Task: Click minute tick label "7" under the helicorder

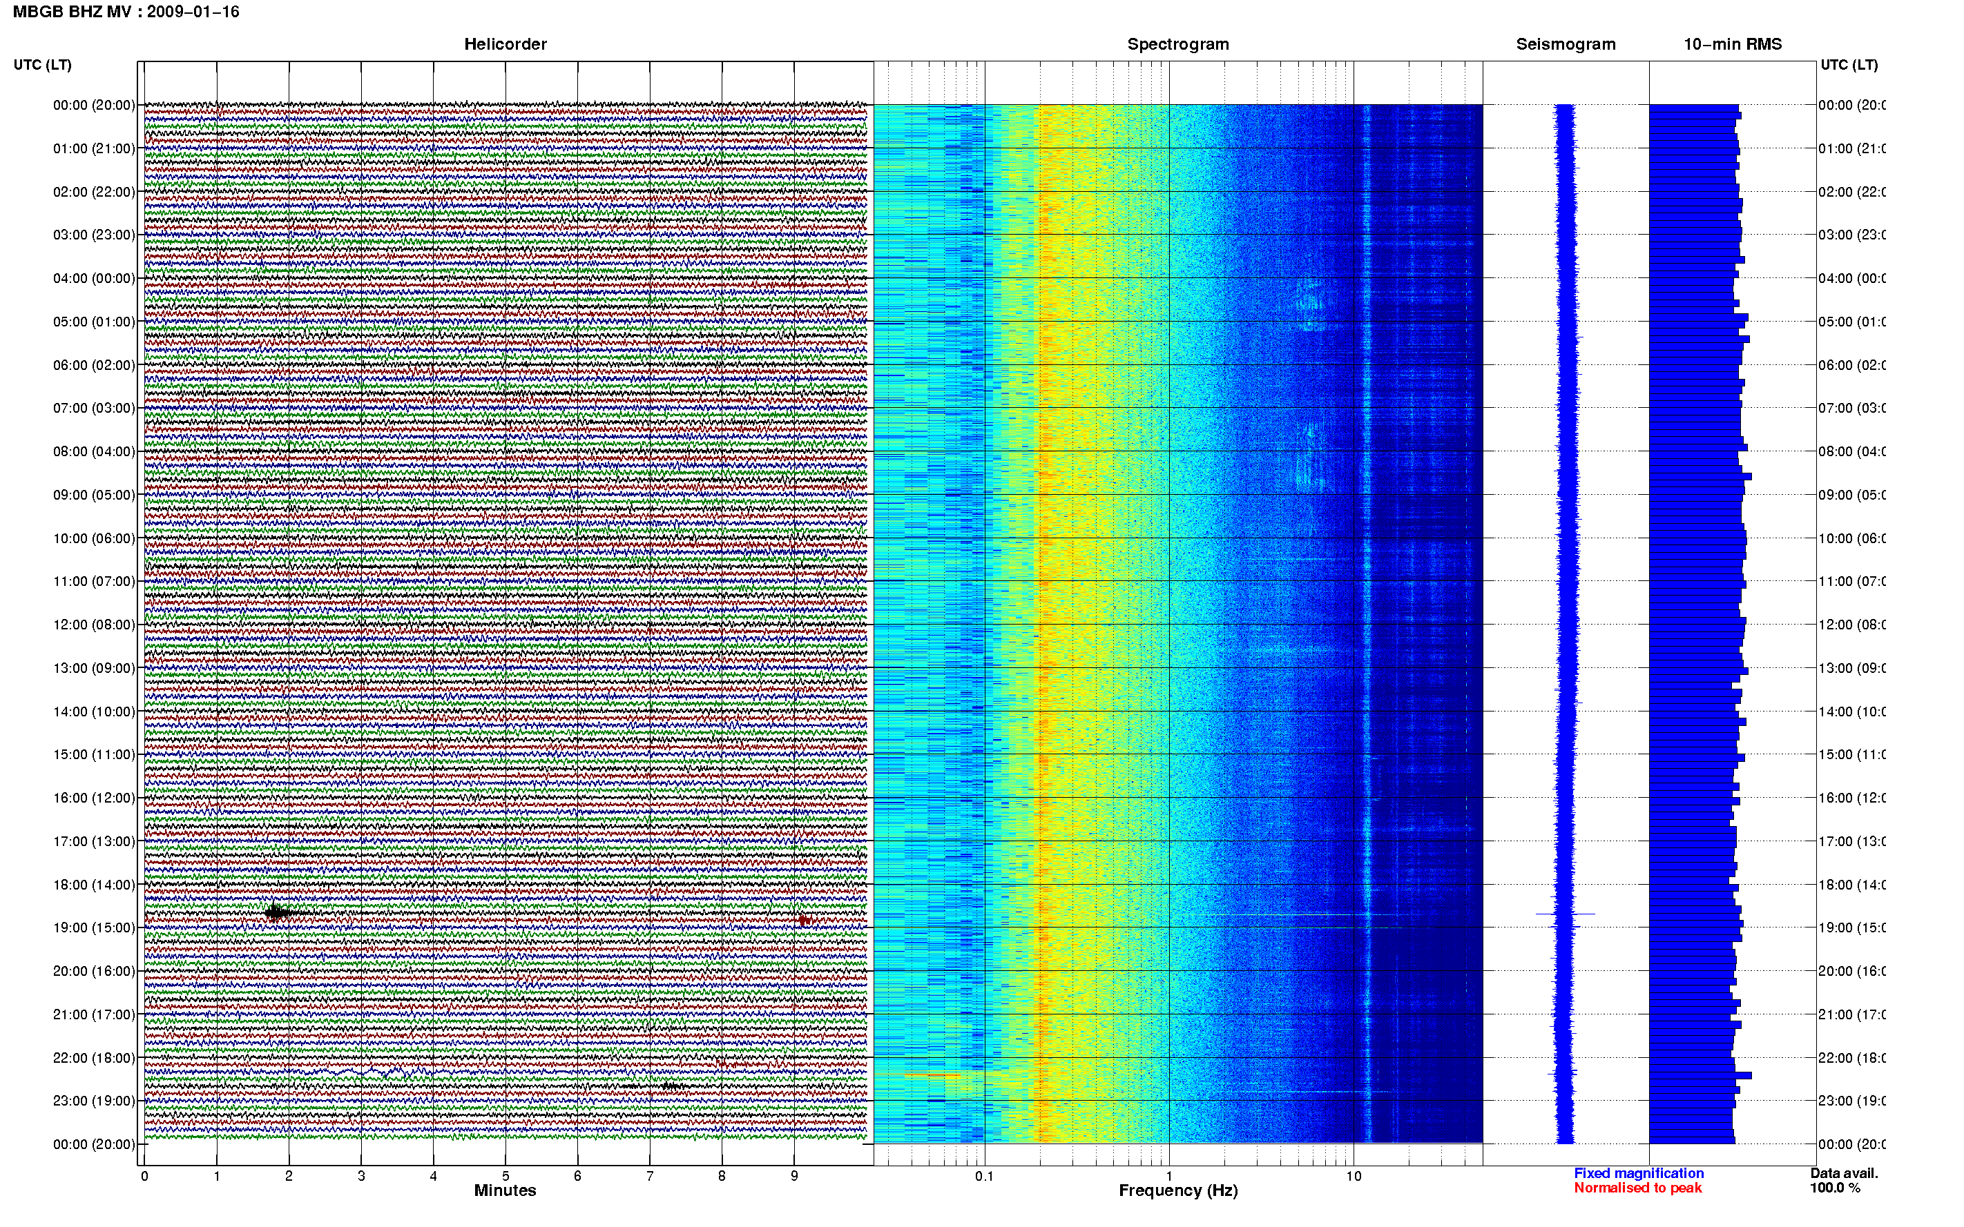Action: click(650, 1176)
